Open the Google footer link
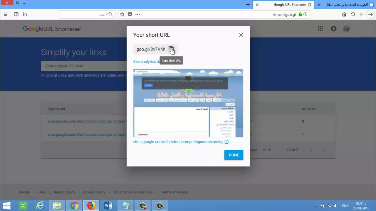Screen dimensions: 376x211 24,192
